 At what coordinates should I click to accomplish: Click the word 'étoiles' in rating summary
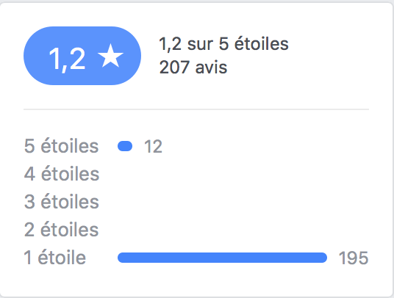click(262, 44)
